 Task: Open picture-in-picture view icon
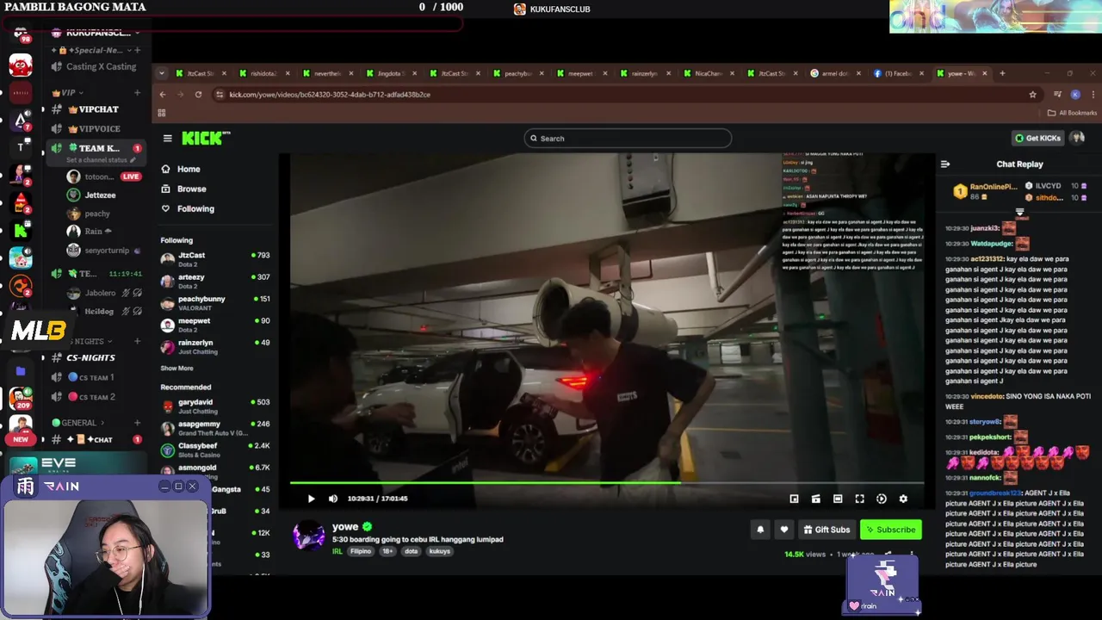coord(794,499)
